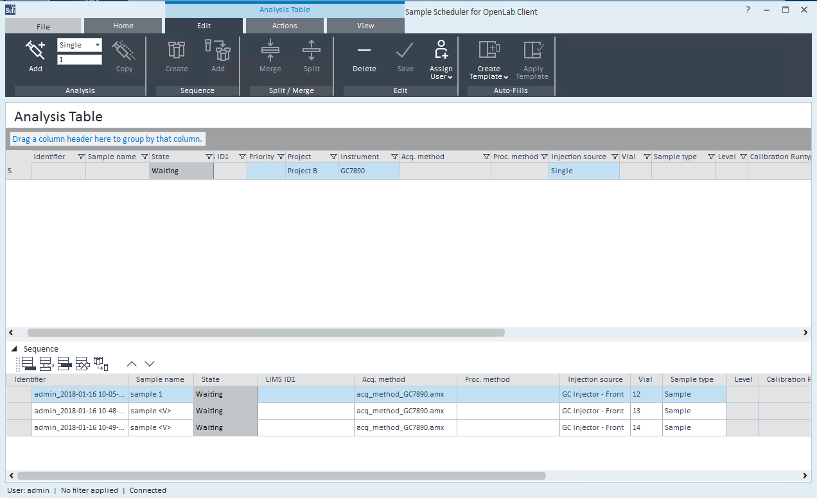Click the Apply Template button
The height and width of the screenshot is (498, 817).
coord(532,60)
